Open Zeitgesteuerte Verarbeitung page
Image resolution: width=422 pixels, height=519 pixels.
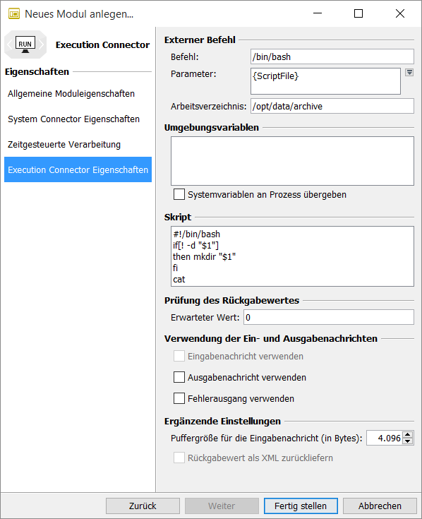tap(64, 145)
